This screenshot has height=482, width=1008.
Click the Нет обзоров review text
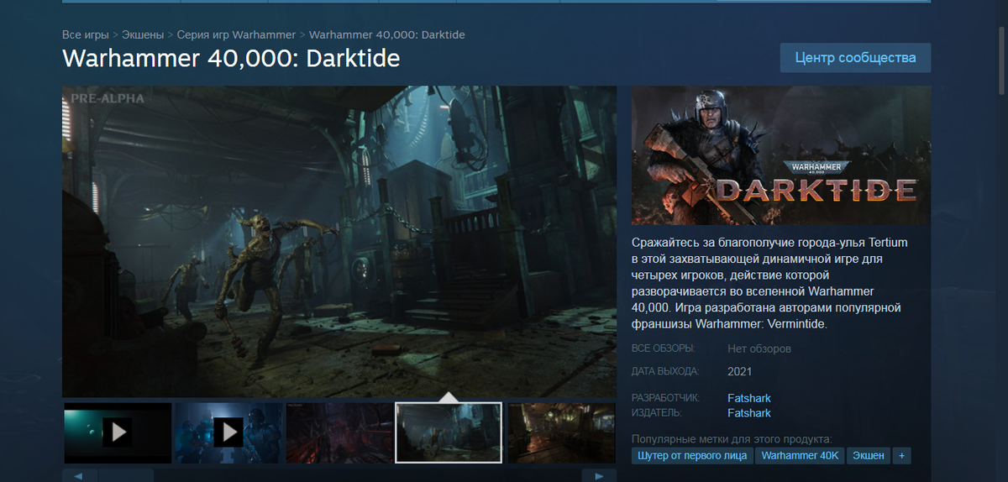(759, 348)
